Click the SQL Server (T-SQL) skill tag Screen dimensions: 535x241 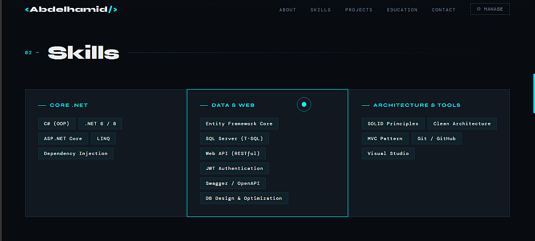(x=234, y=138)
